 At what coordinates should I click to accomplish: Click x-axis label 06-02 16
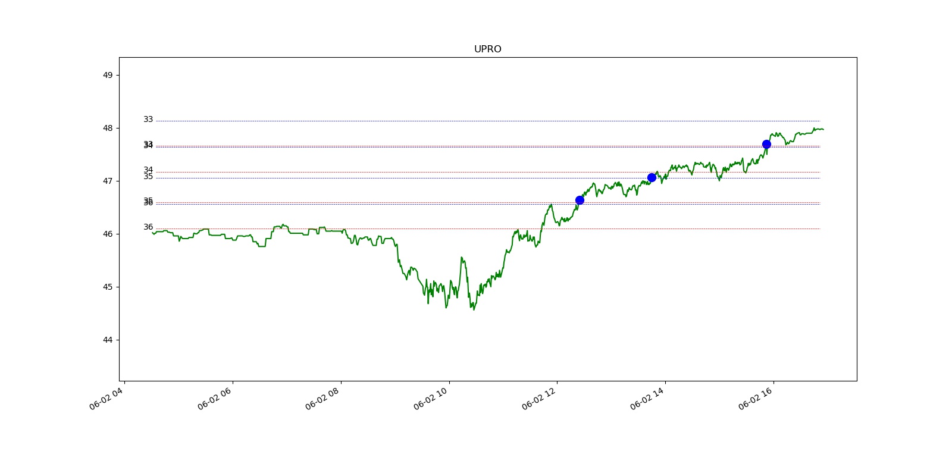756,398
